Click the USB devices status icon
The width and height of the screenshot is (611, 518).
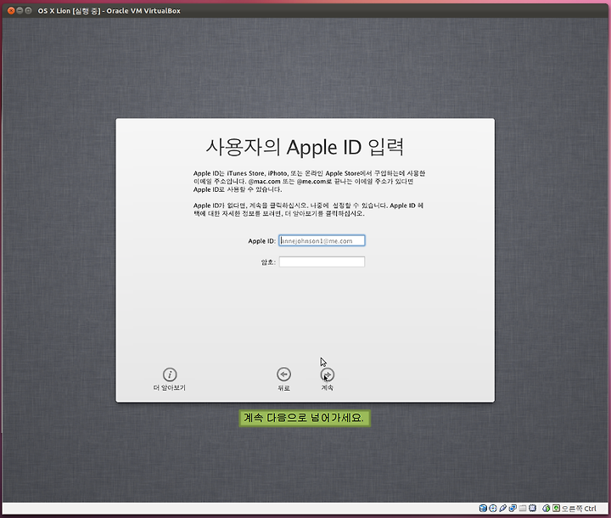coord(503,509)
